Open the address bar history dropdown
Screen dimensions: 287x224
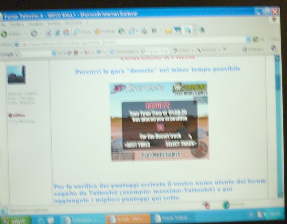click(249, 40)
